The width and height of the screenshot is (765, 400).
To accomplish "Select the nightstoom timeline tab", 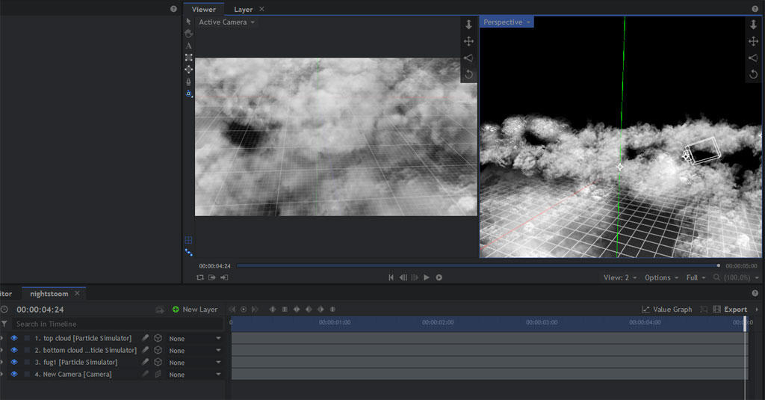I will tap(49, 294).
